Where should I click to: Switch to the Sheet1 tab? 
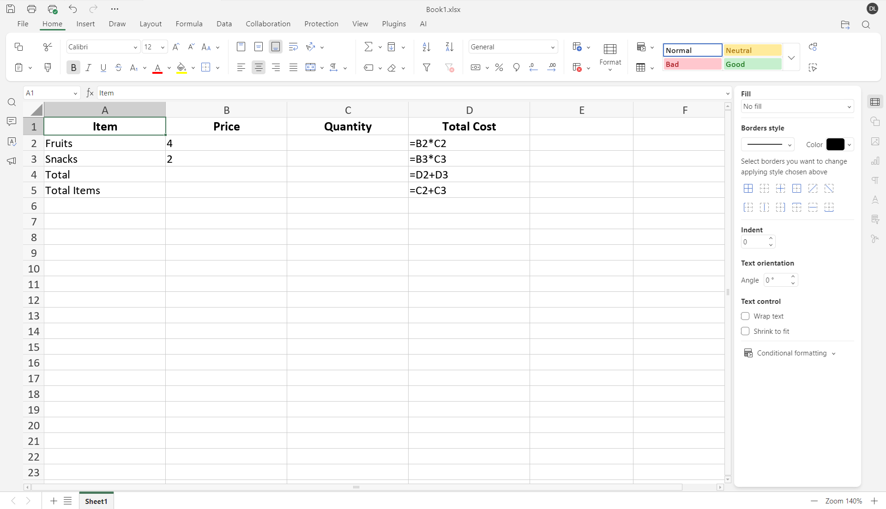(x=96, y=501)
